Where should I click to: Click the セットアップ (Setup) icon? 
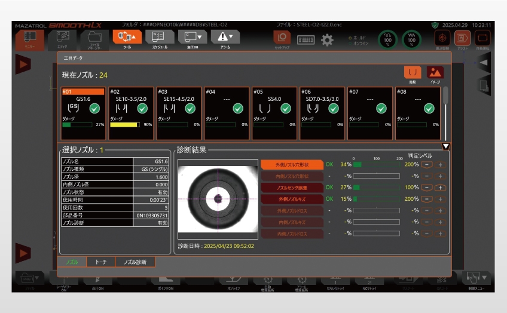[282, 39]
